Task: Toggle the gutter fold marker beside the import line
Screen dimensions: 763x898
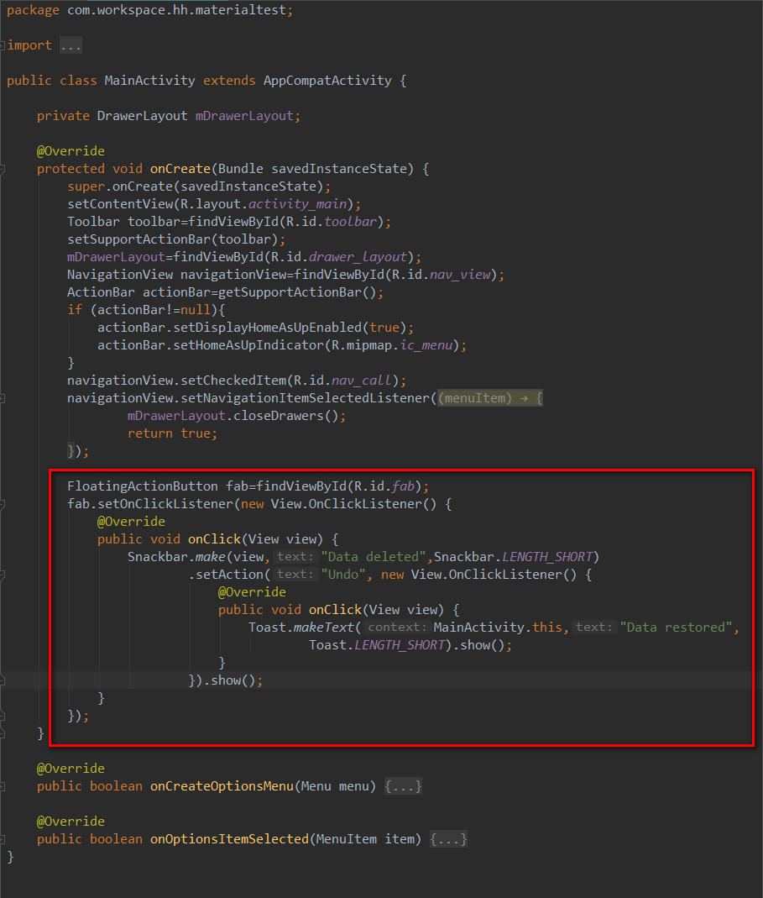Action: click(3, 45)
